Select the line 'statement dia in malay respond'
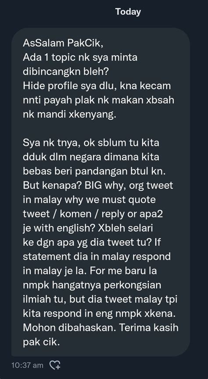This screenshot has height=379, width=208. click(x=97, y=257)
